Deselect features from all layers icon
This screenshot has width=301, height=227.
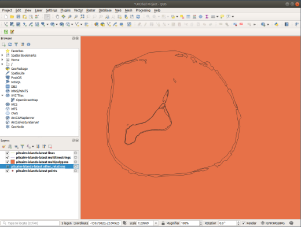[x=182, y=17]
